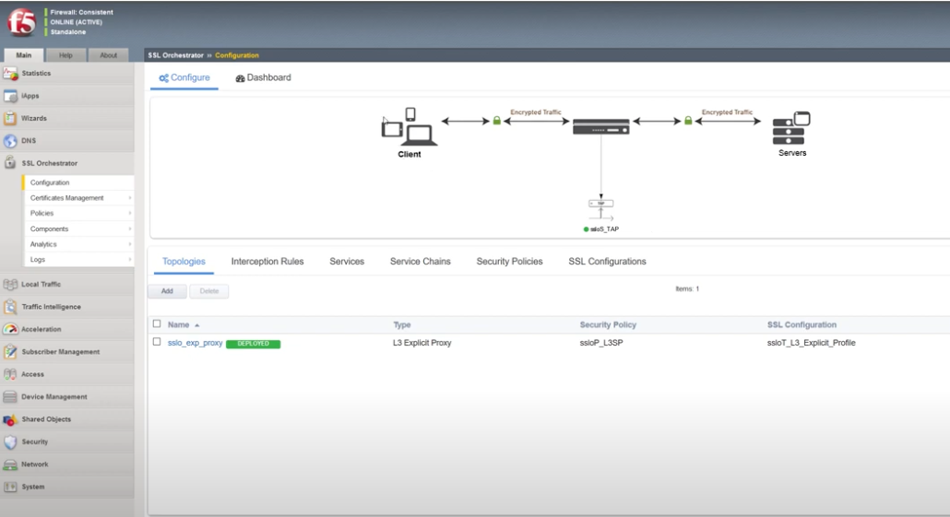Open the Access icon
The height and width of the screenshot is (517, 950).
tap(10, 374)
